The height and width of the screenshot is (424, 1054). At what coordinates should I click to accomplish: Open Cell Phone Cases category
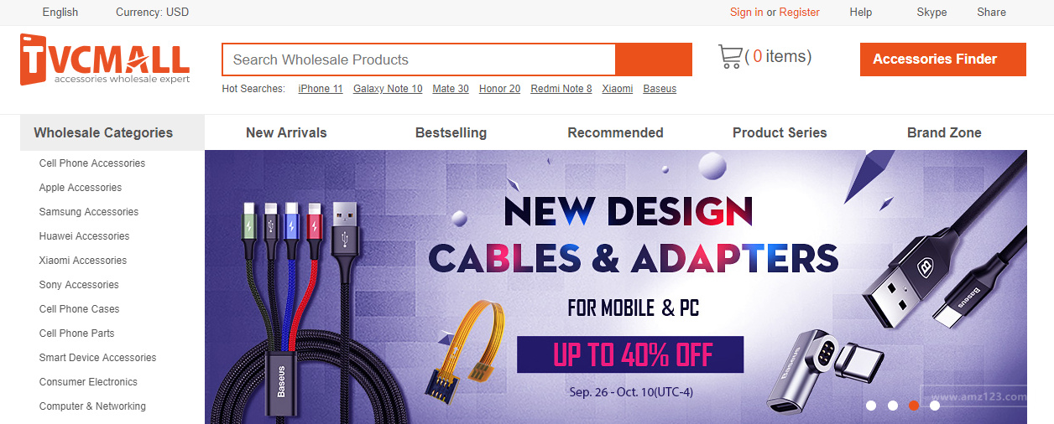tap(79, 309)
